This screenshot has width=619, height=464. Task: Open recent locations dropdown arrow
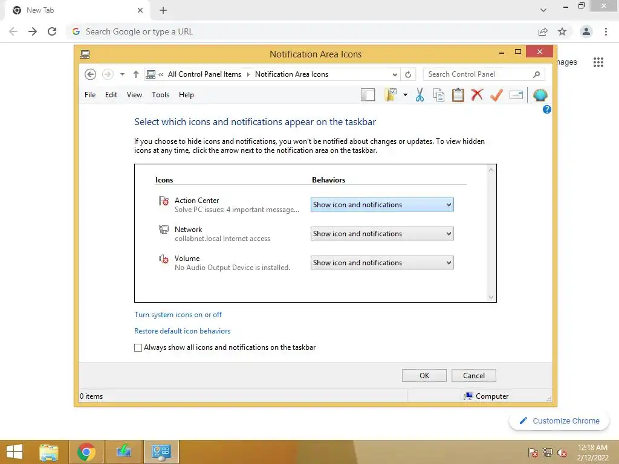[x=122, y=74]
